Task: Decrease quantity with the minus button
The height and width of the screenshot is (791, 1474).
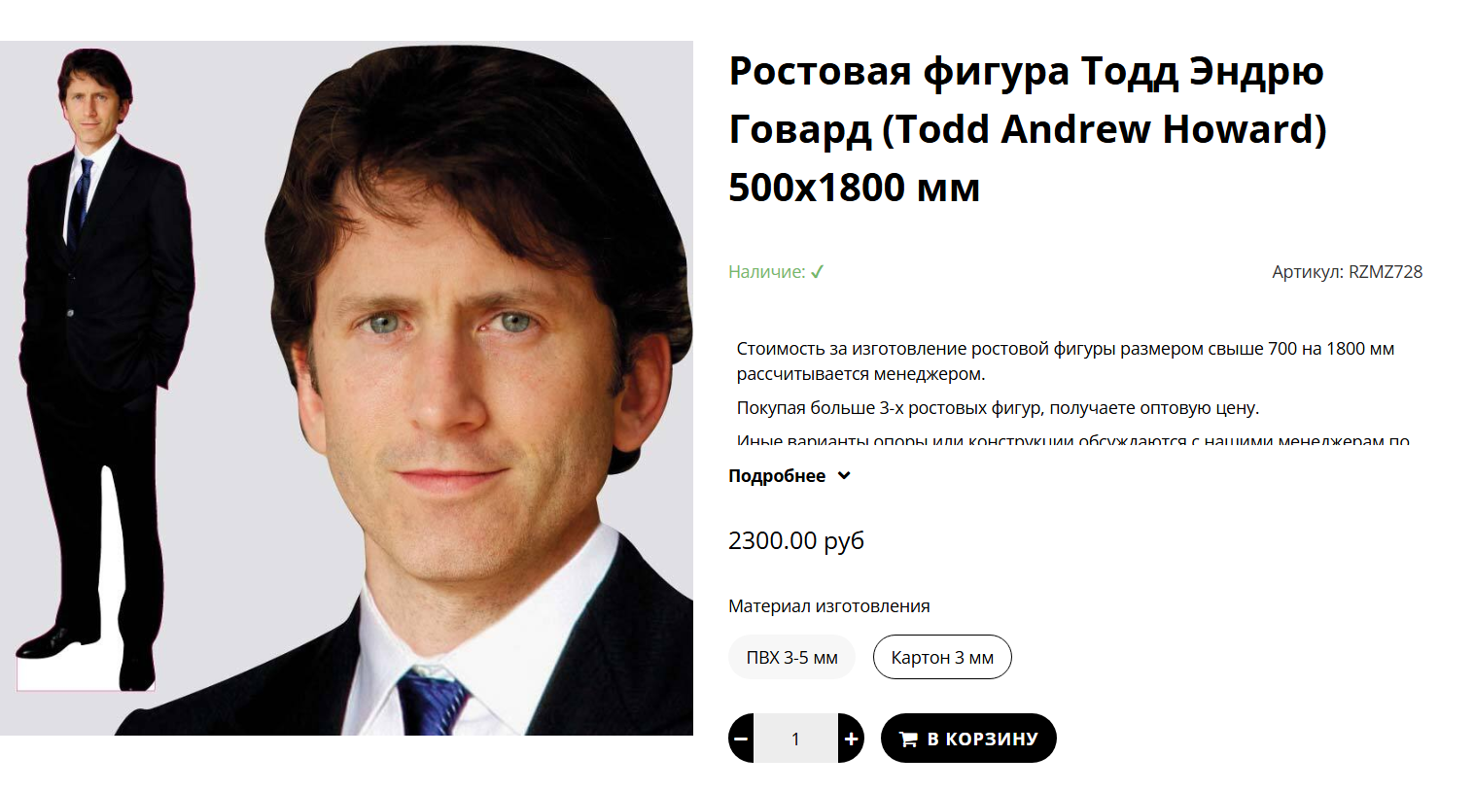Action: coord(741,739)
